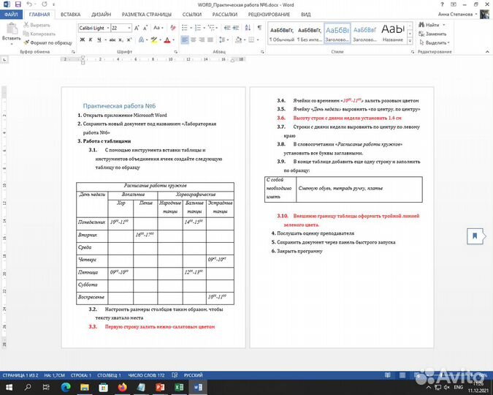Increase paragraph indent
The height and width of the screenshot is (395, 493).
(x=235, y=28)
